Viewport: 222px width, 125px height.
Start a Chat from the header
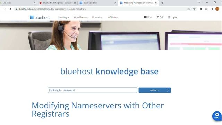pos(148,17)
